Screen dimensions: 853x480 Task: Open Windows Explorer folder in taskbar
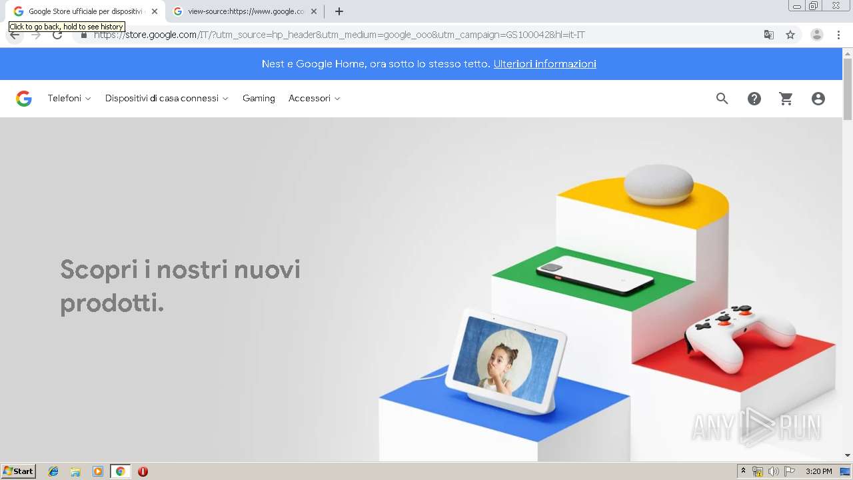click(75, 471)
